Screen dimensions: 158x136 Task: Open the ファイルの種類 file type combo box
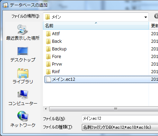[x=120, y=127]
